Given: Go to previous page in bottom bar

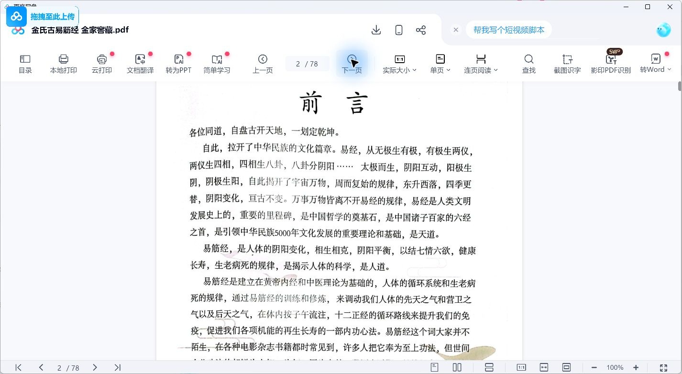Looking at the screenshot, I should pyautogui.click(x=41, y=367).
